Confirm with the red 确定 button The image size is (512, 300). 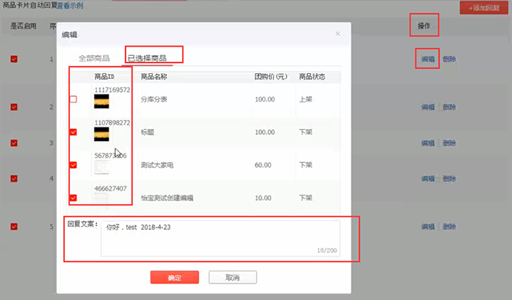pos(174,277)
